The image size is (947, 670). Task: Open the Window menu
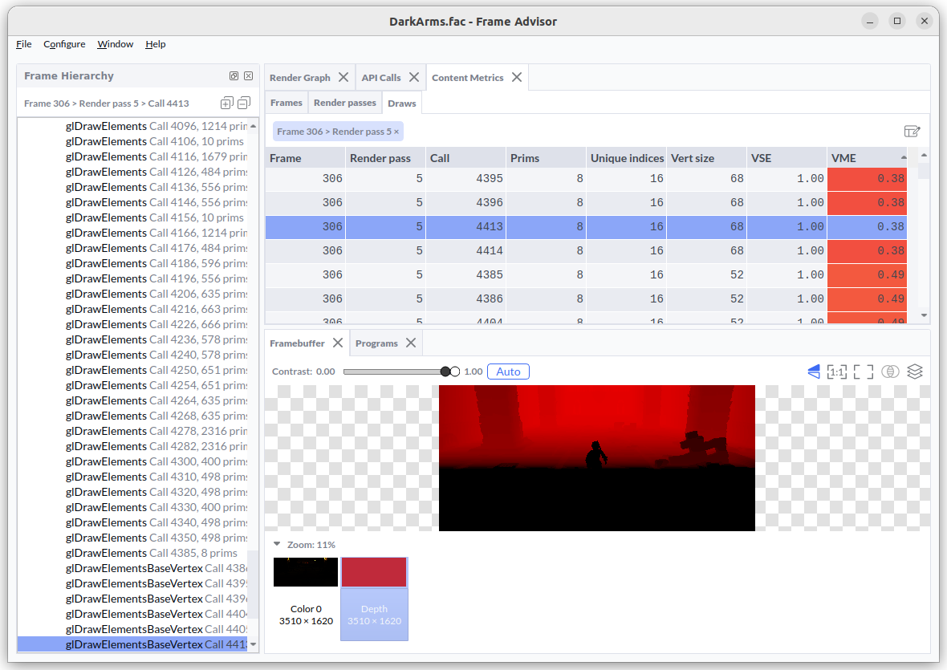115,44
